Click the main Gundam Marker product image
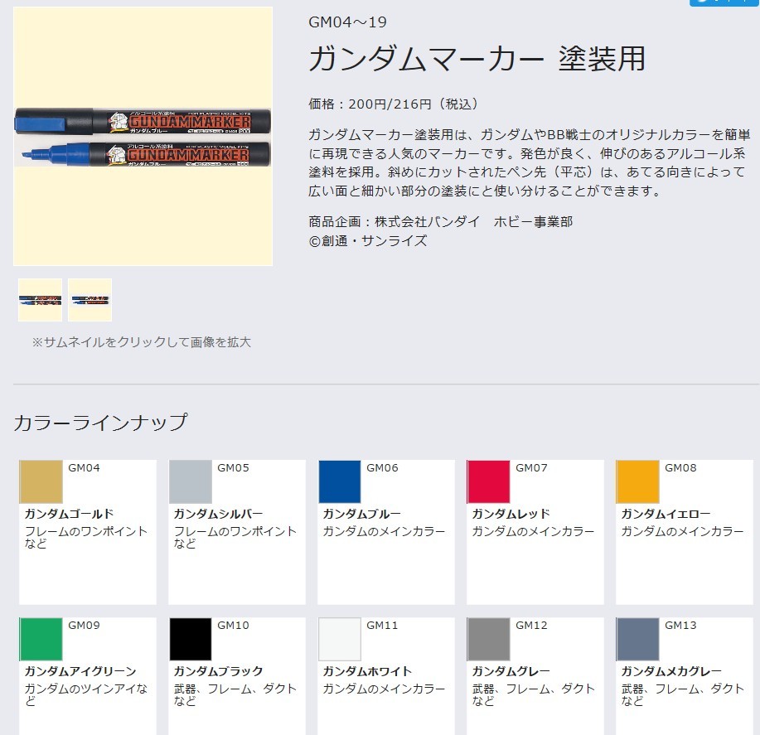Image resolution: width=760 pixels, height=735 pixels. (x=143, y=136)
